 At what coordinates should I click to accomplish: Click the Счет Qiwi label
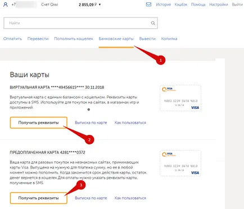click(49, 4)
